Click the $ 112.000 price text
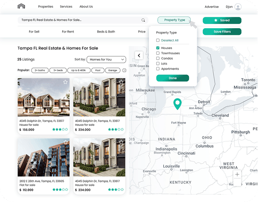The image size is (258, 202). pos(26,190)
